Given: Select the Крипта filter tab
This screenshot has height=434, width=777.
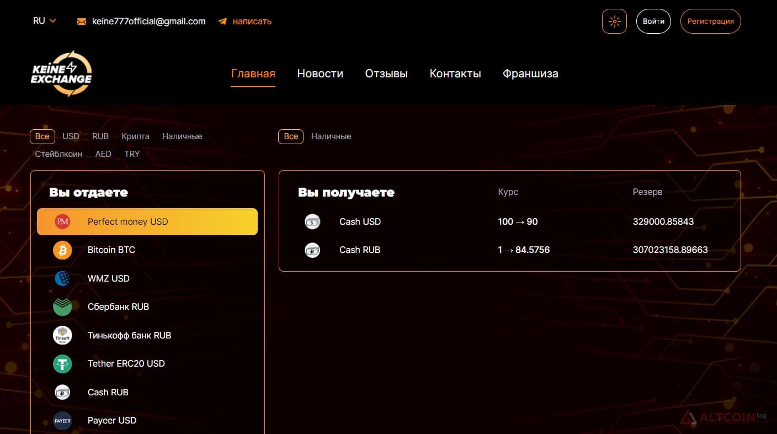Looking at the screenshot, I should pyautogui.click(x=135, y=136).
